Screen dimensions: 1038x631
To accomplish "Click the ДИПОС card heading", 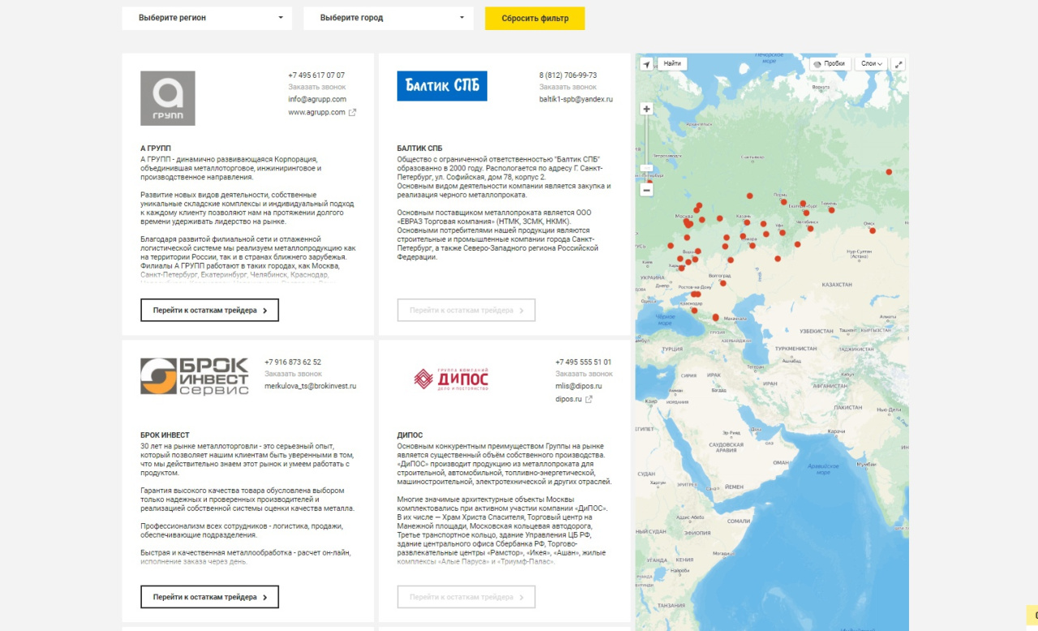I will pyautogui.click(x=410, y=436).
